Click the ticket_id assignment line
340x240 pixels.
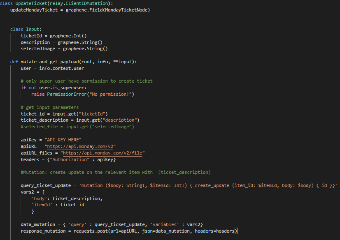click(x=64, y=114)
